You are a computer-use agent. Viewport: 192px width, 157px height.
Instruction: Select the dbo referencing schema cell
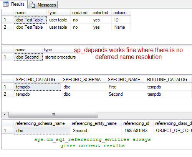click(x=42, y=131)
